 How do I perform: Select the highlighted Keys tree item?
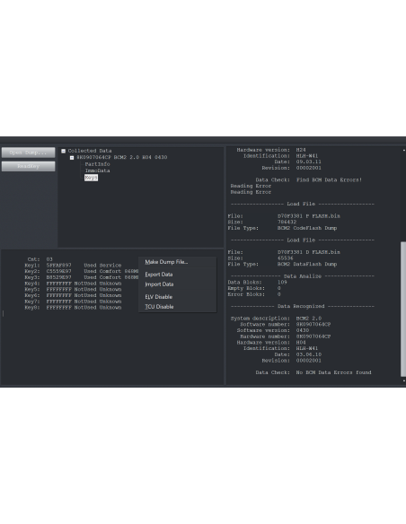point(91,178)
